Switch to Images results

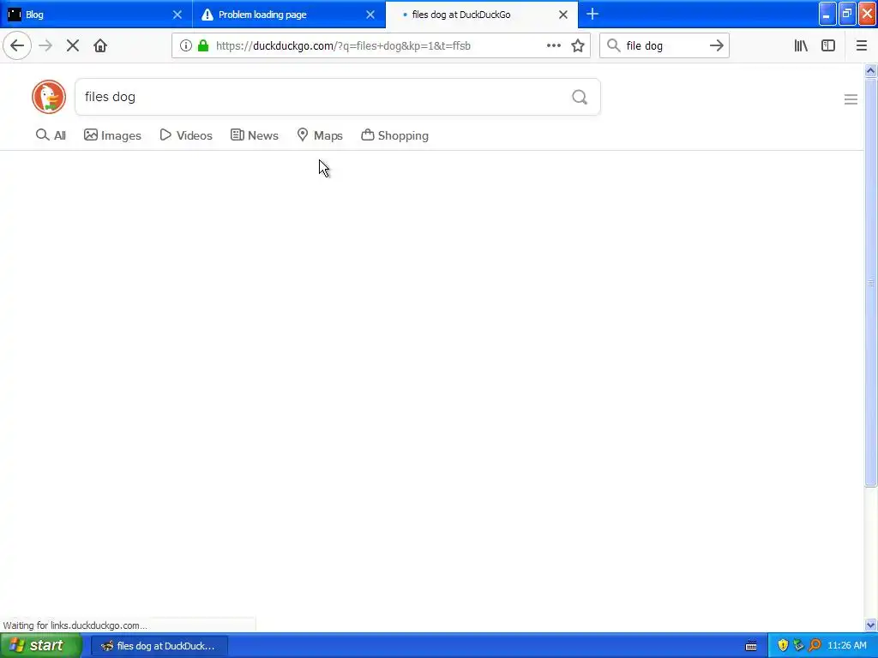112,135
